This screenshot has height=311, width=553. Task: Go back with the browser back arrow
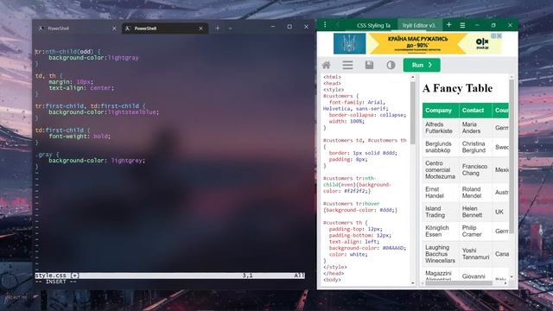coord(338,25)
